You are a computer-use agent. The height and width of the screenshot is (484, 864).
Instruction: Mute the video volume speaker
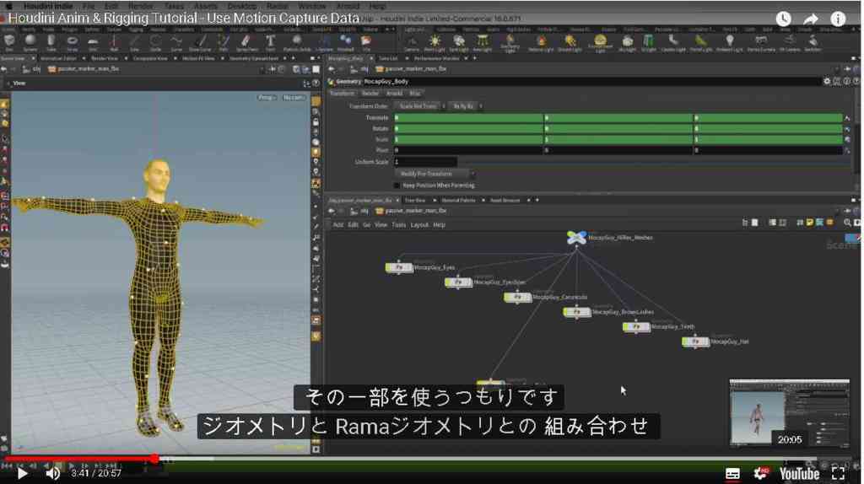point(53,473)
